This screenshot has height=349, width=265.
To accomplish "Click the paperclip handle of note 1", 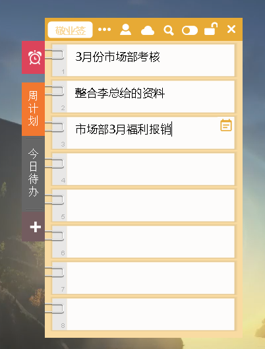I will point(55,55).
